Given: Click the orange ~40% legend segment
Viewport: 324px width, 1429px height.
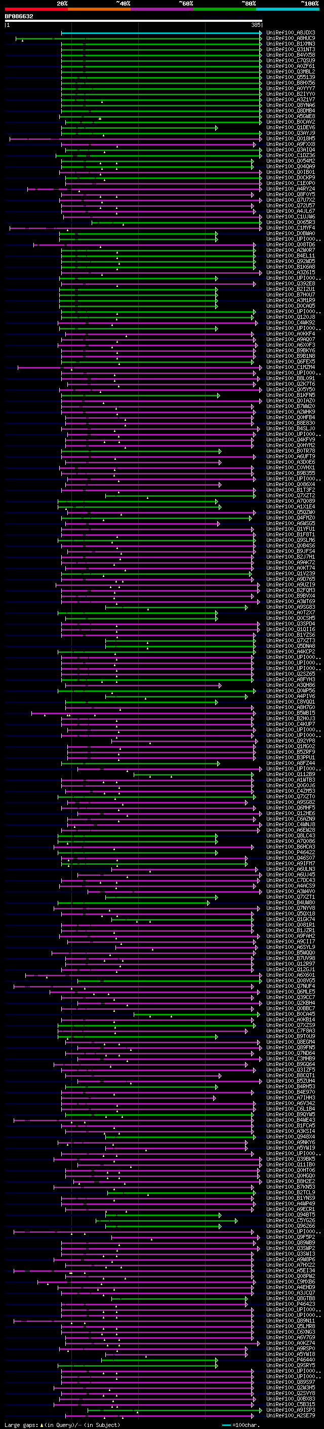Looking at the screenshot, I should pos(99,10).
